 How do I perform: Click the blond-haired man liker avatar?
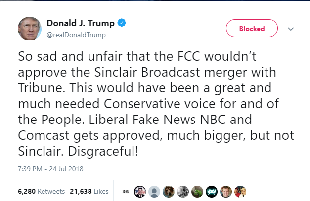click(226, 191)
